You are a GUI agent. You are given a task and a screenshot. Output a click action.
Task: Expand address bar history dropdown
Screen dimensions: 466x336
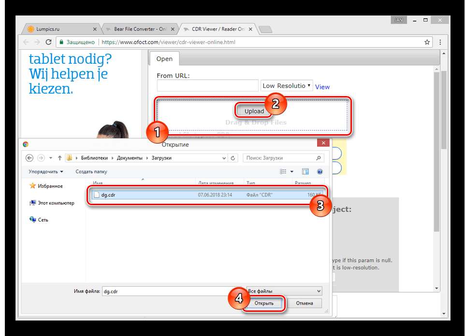[x=224, y=158]
